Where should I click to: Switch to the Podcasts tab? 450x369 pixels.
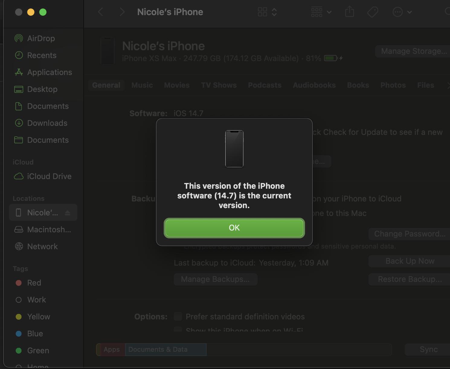click(x=265, y=85)
